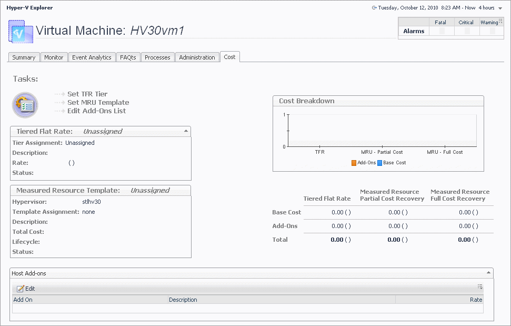
Task: Go to the Administration tab
Action: pyautogui.click(x=197, y=57)
